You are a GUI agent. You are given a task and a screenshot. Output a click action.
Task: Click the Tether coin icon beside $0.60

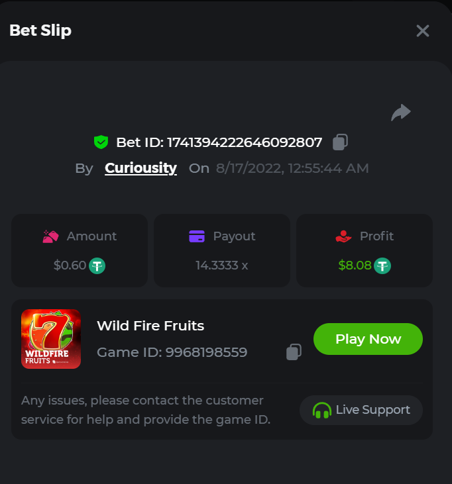tap(97, 266)
